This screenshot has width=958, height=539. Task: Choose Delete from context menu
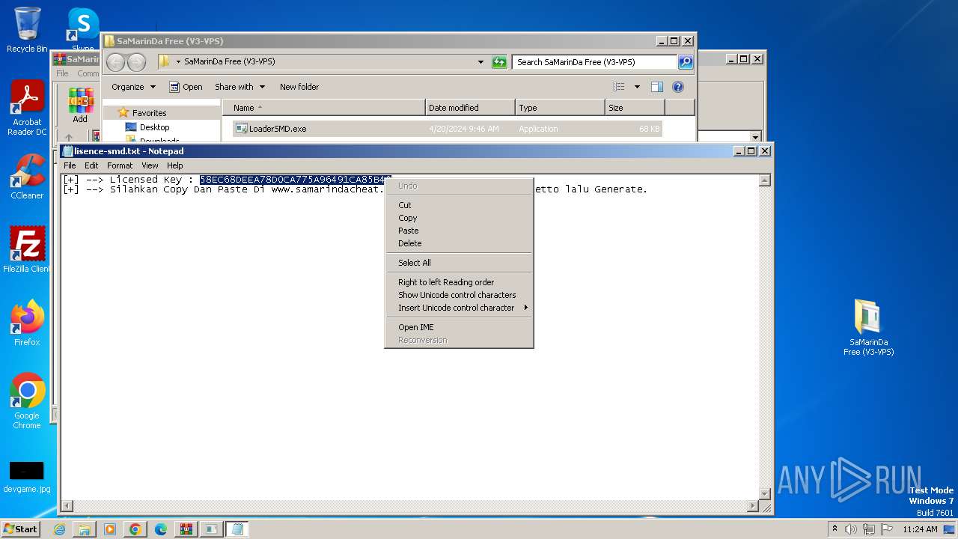(458, 243)
